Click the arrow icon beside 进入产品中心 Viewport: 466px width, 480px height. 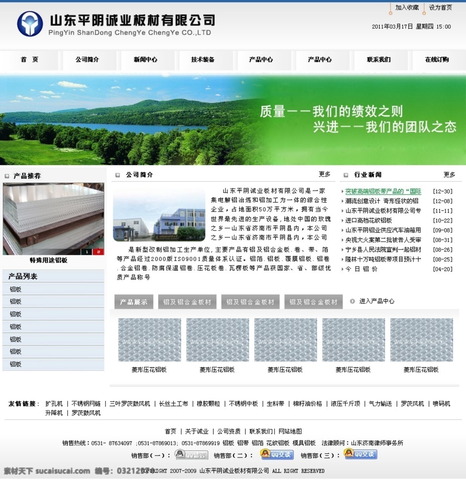point(352,301)
